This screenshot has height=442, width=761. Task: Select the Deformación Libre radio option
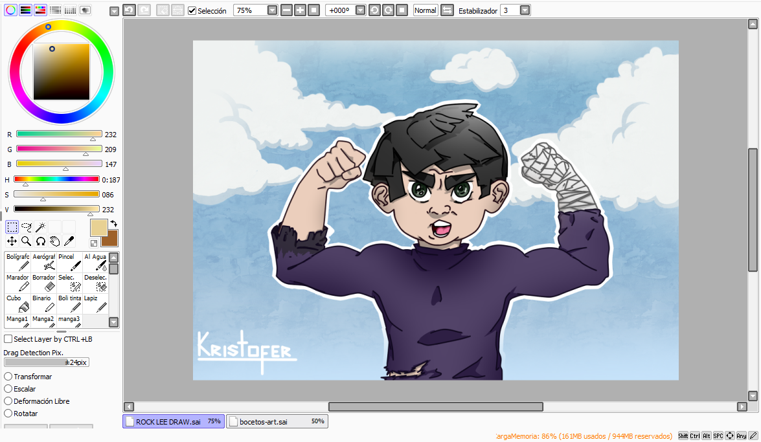[8, 401]
